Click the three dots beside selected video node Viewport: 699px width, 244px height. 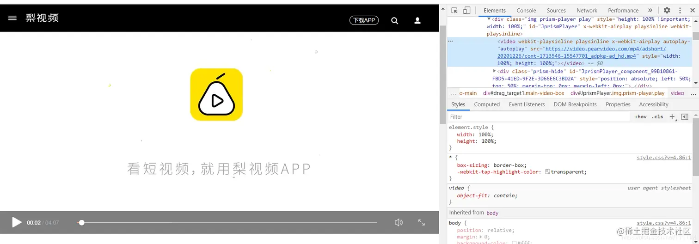pyautogui.click(x=451, y=41)
